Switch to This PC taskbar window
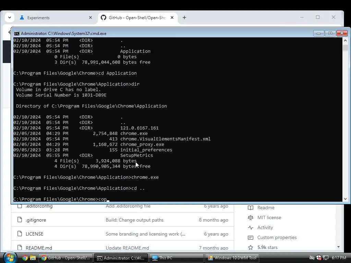The image size is (351, 263). click(176, 258)
